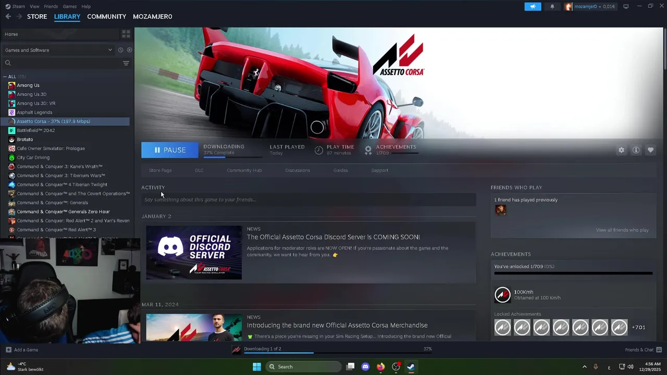
Task: Expand the +701 locked achievements
Action: click(638, 327)
